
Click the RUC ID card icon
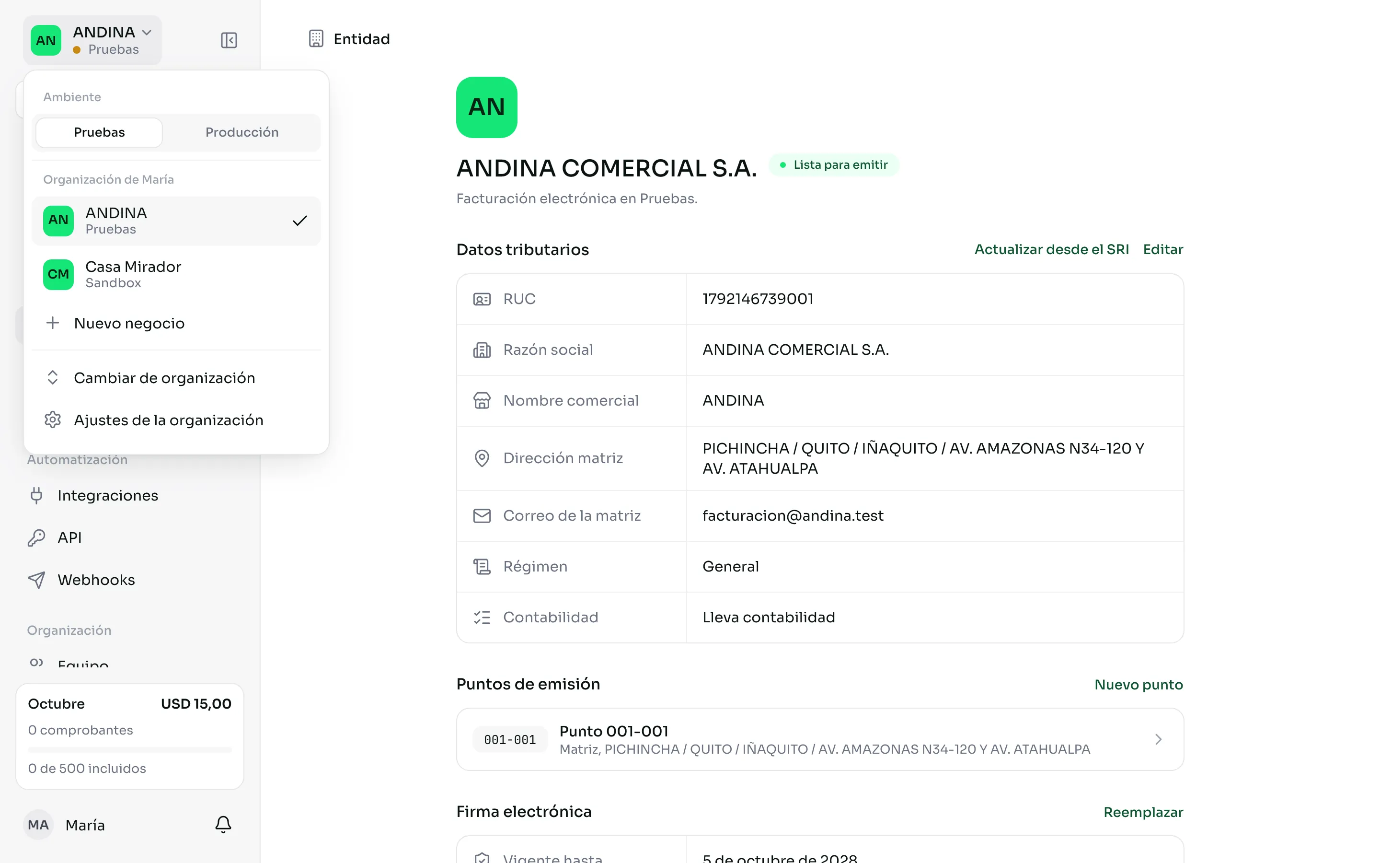(482, 299)
